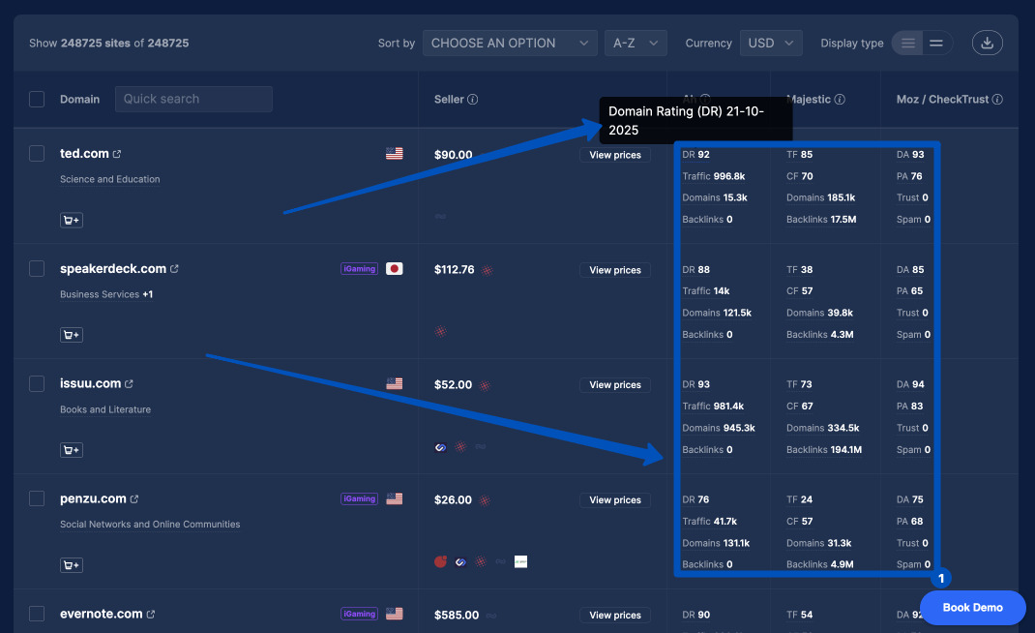The image size is (1035, 633).
Task: Switch to compact display type
Action: click(x=936, y=43)
